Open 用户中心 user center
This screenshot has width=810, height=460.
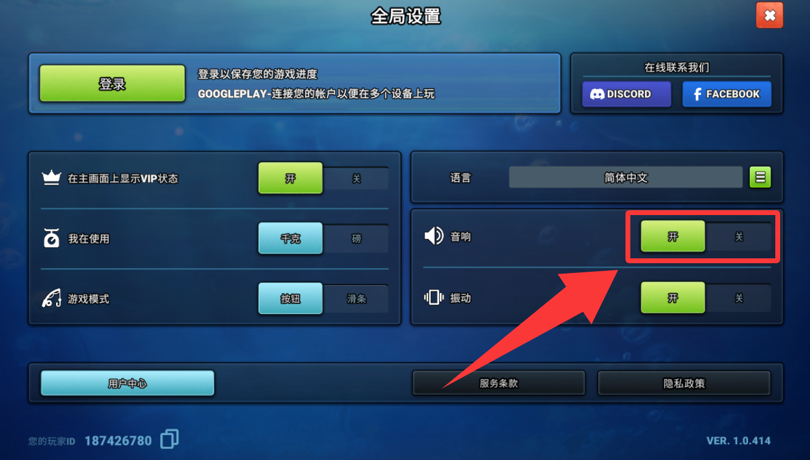(127, 383)
